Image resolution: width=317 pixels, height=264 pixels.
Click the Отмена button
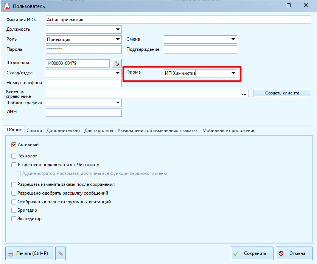(294, 253)
